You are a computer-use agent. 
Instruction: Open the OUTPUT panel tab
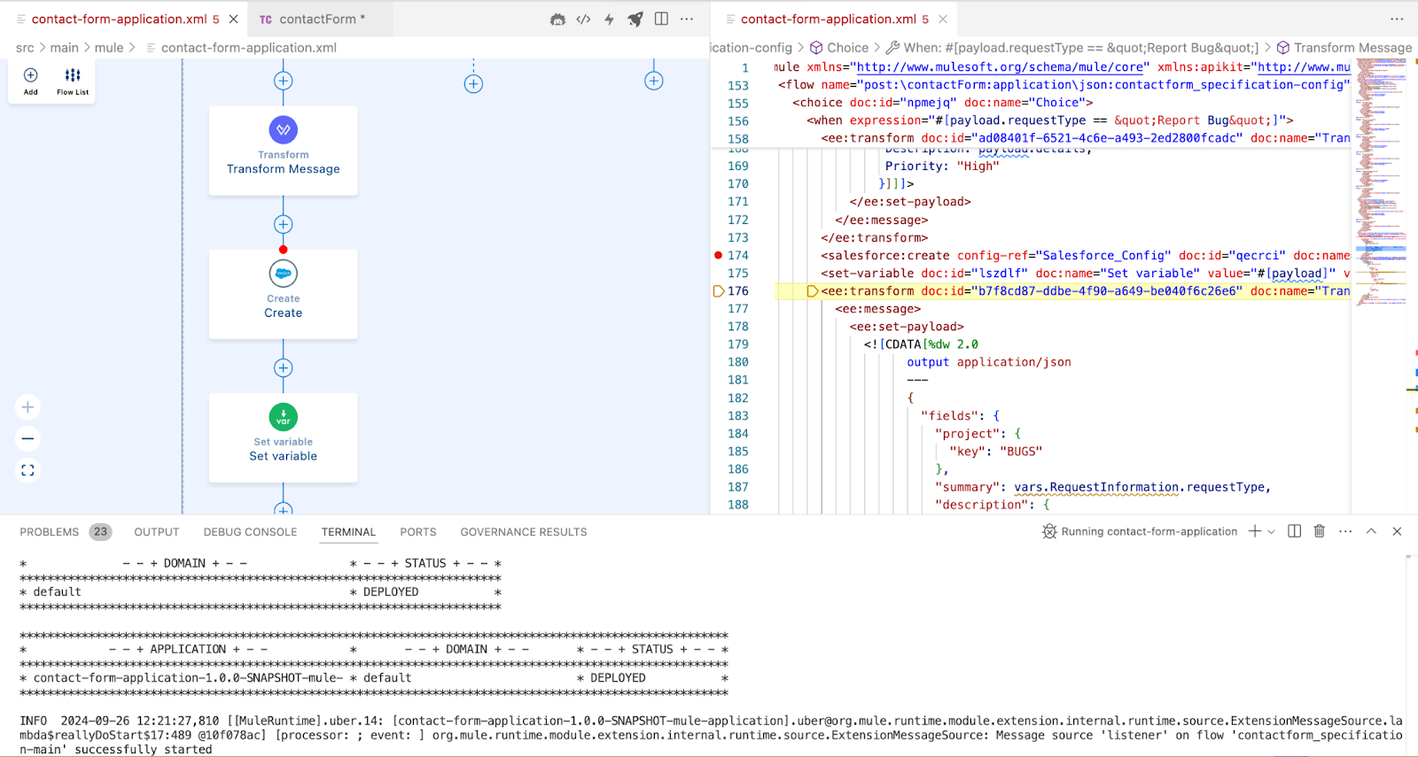point(157,532)
